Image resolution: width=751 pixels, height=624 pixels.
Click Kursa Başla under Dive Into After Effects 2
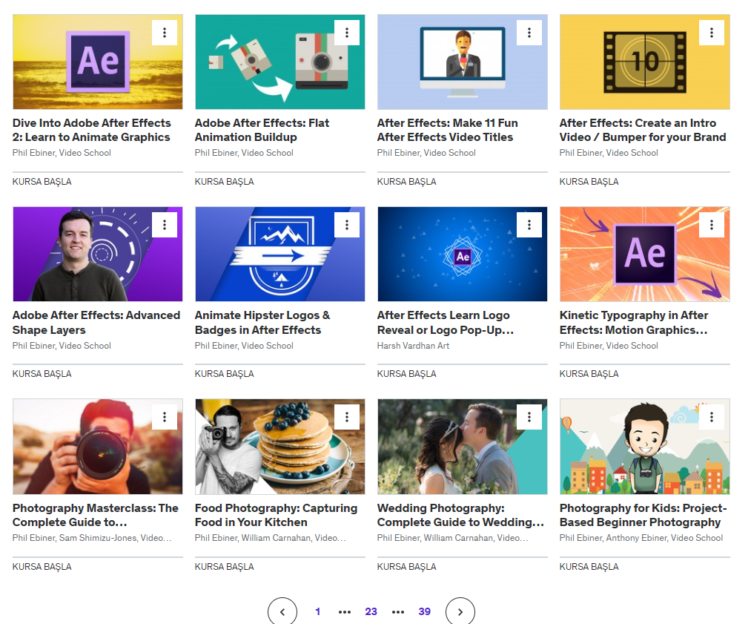click(x=42, y=182)
